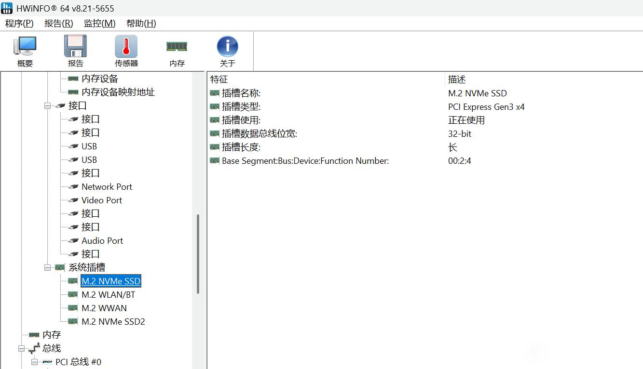Viewport: 643px width, 369px height.
Task: Click the port icon beside 接口 parent node
Action: pos(60,105)
